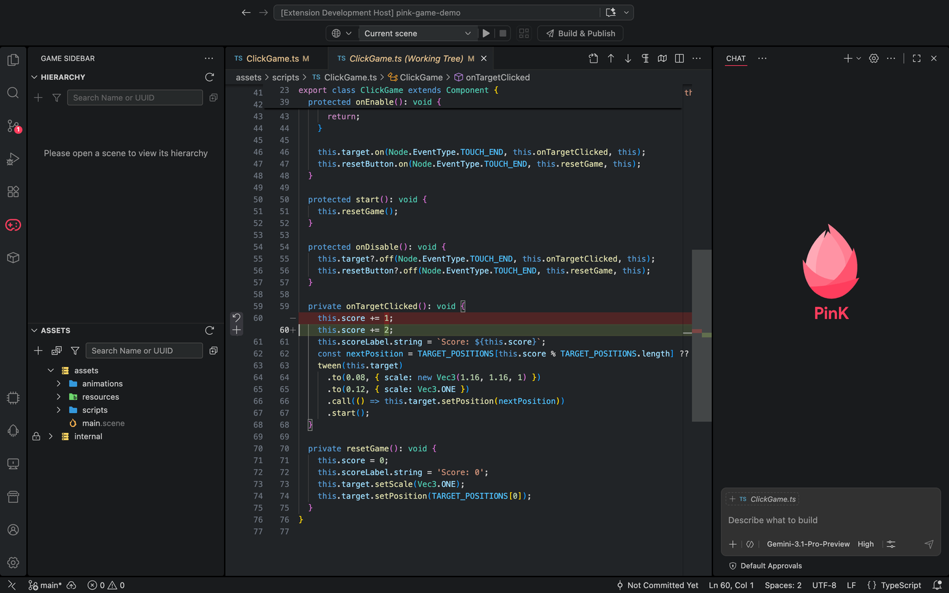Image resolution: width=949 pixels, height=593 pixels.
Task: Refresh the Hierarchy panel
Action: [x=210, y=77]
